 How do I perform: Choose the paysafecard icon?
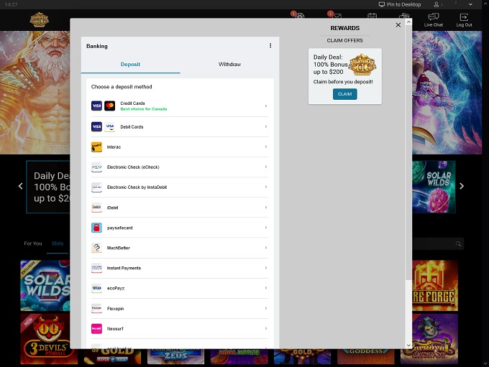96,228
